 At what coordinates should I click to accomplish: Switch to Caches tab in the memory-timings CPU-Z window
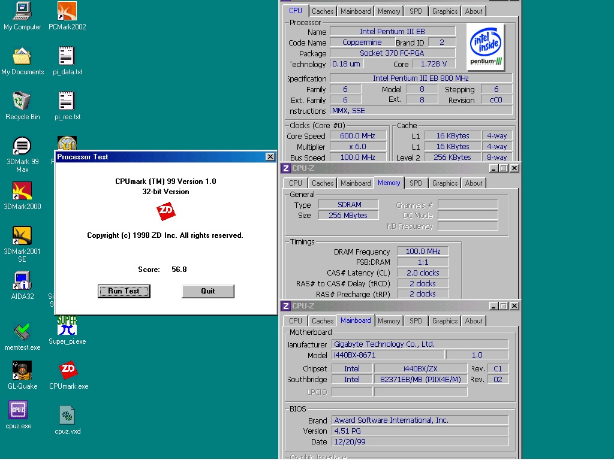(x=323, y=183)
